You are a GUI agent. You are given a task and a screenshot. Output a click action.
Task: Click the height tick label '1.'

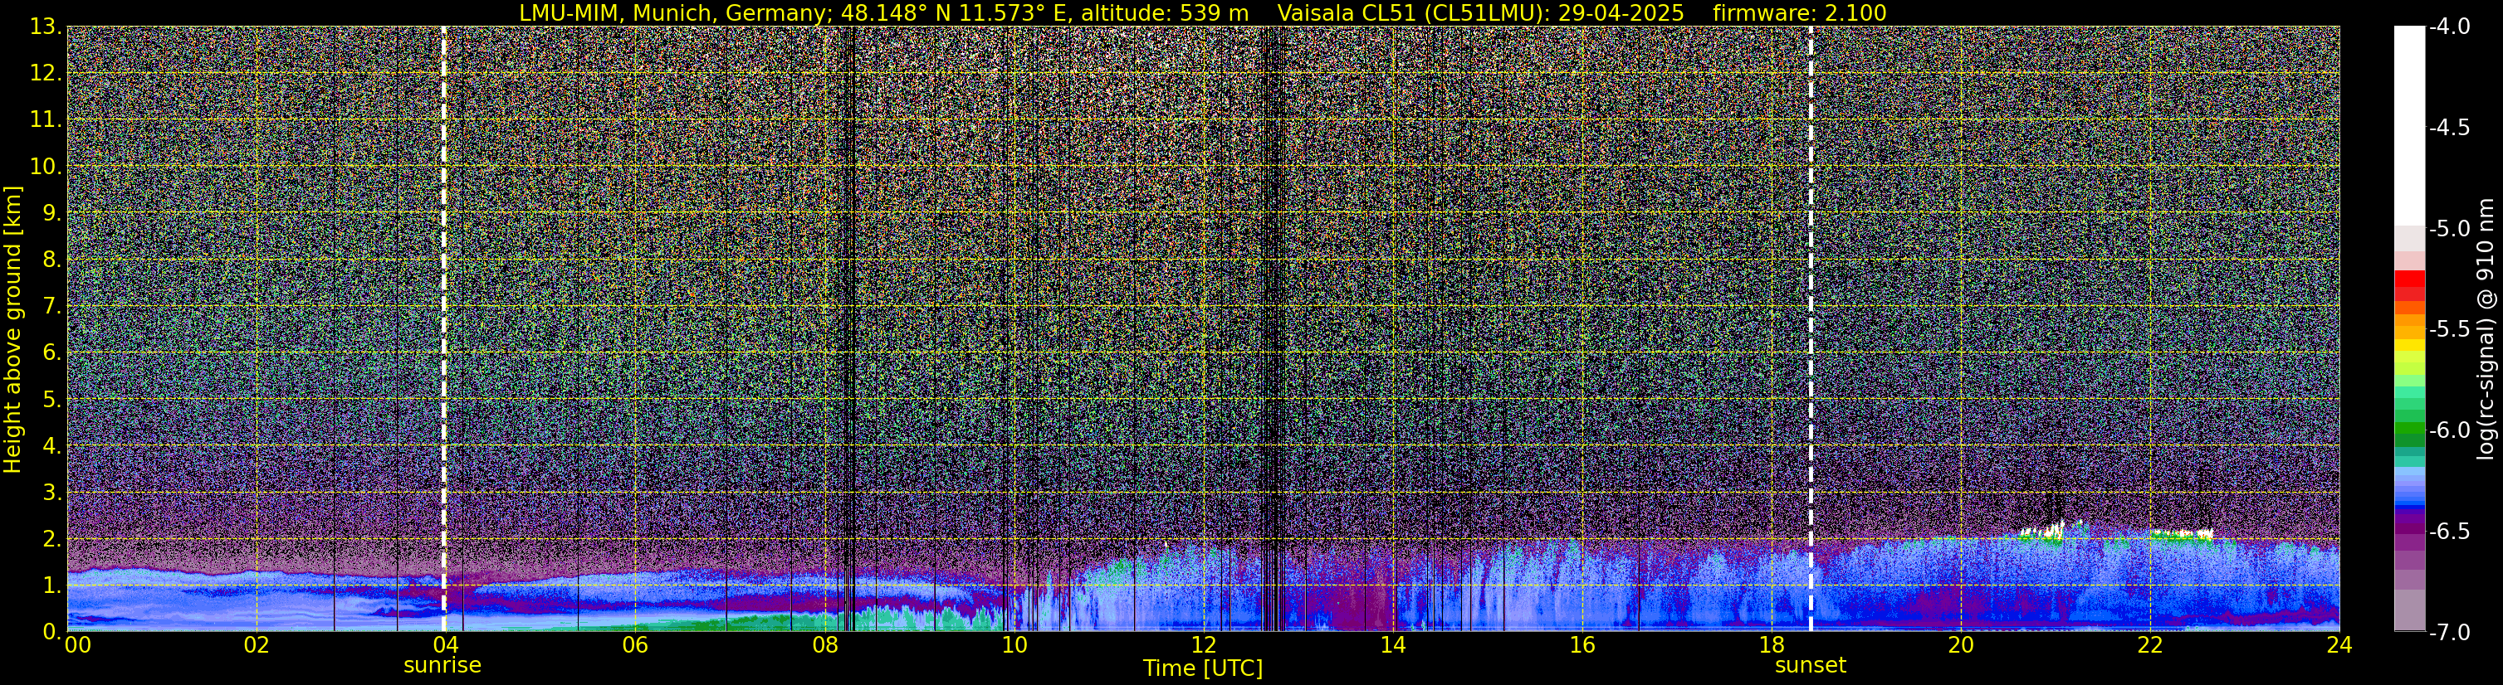tap(52, 585)
